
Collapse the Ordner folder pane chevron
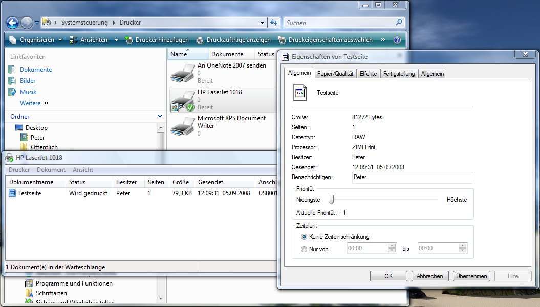pyautogui.click(x=160, y=116)
